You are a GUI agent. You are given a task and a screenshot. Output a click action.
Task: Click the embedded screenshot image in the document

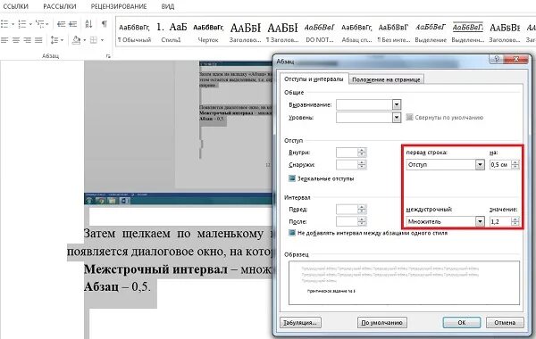179,133
